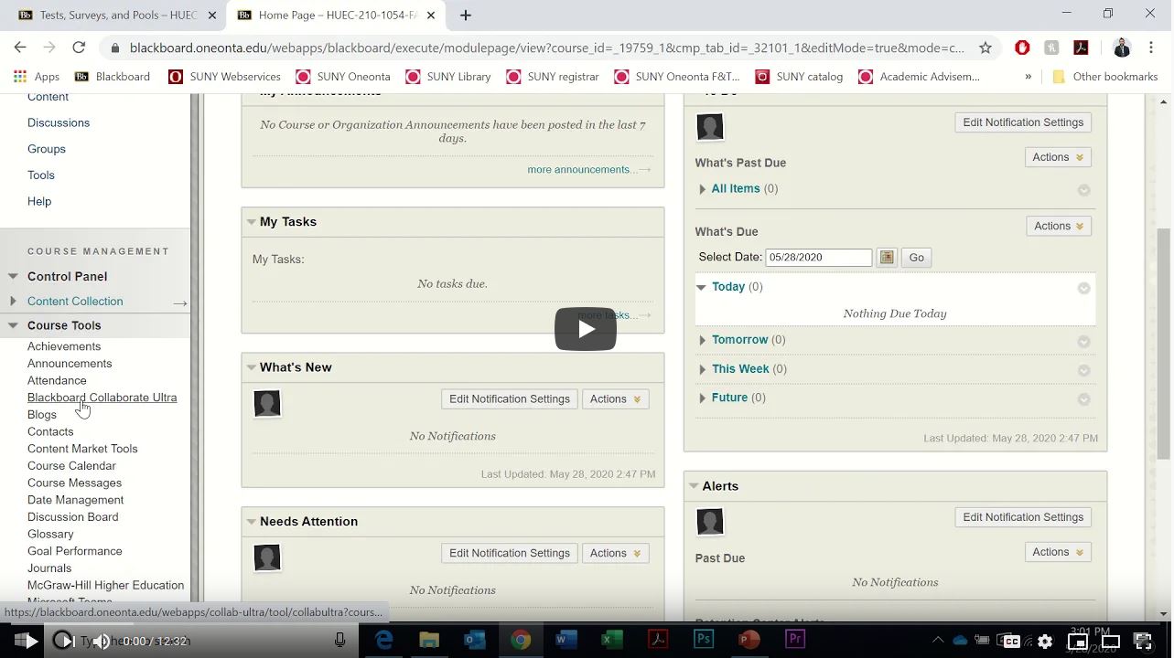The image size is (1174, 658).
Task: Edit Notification Settings in Alerts
Action: pos(1023,517)
